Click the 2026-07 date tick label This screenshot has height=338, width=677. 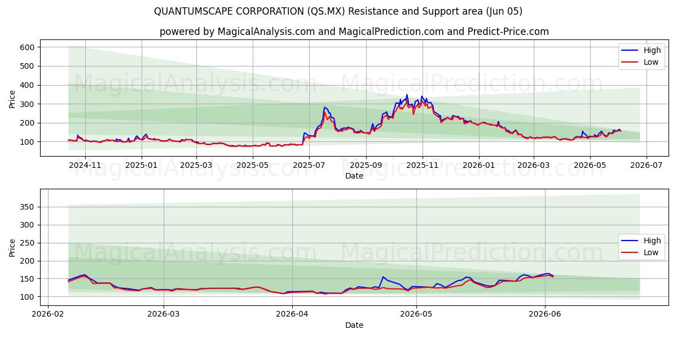tap(646, 166)
